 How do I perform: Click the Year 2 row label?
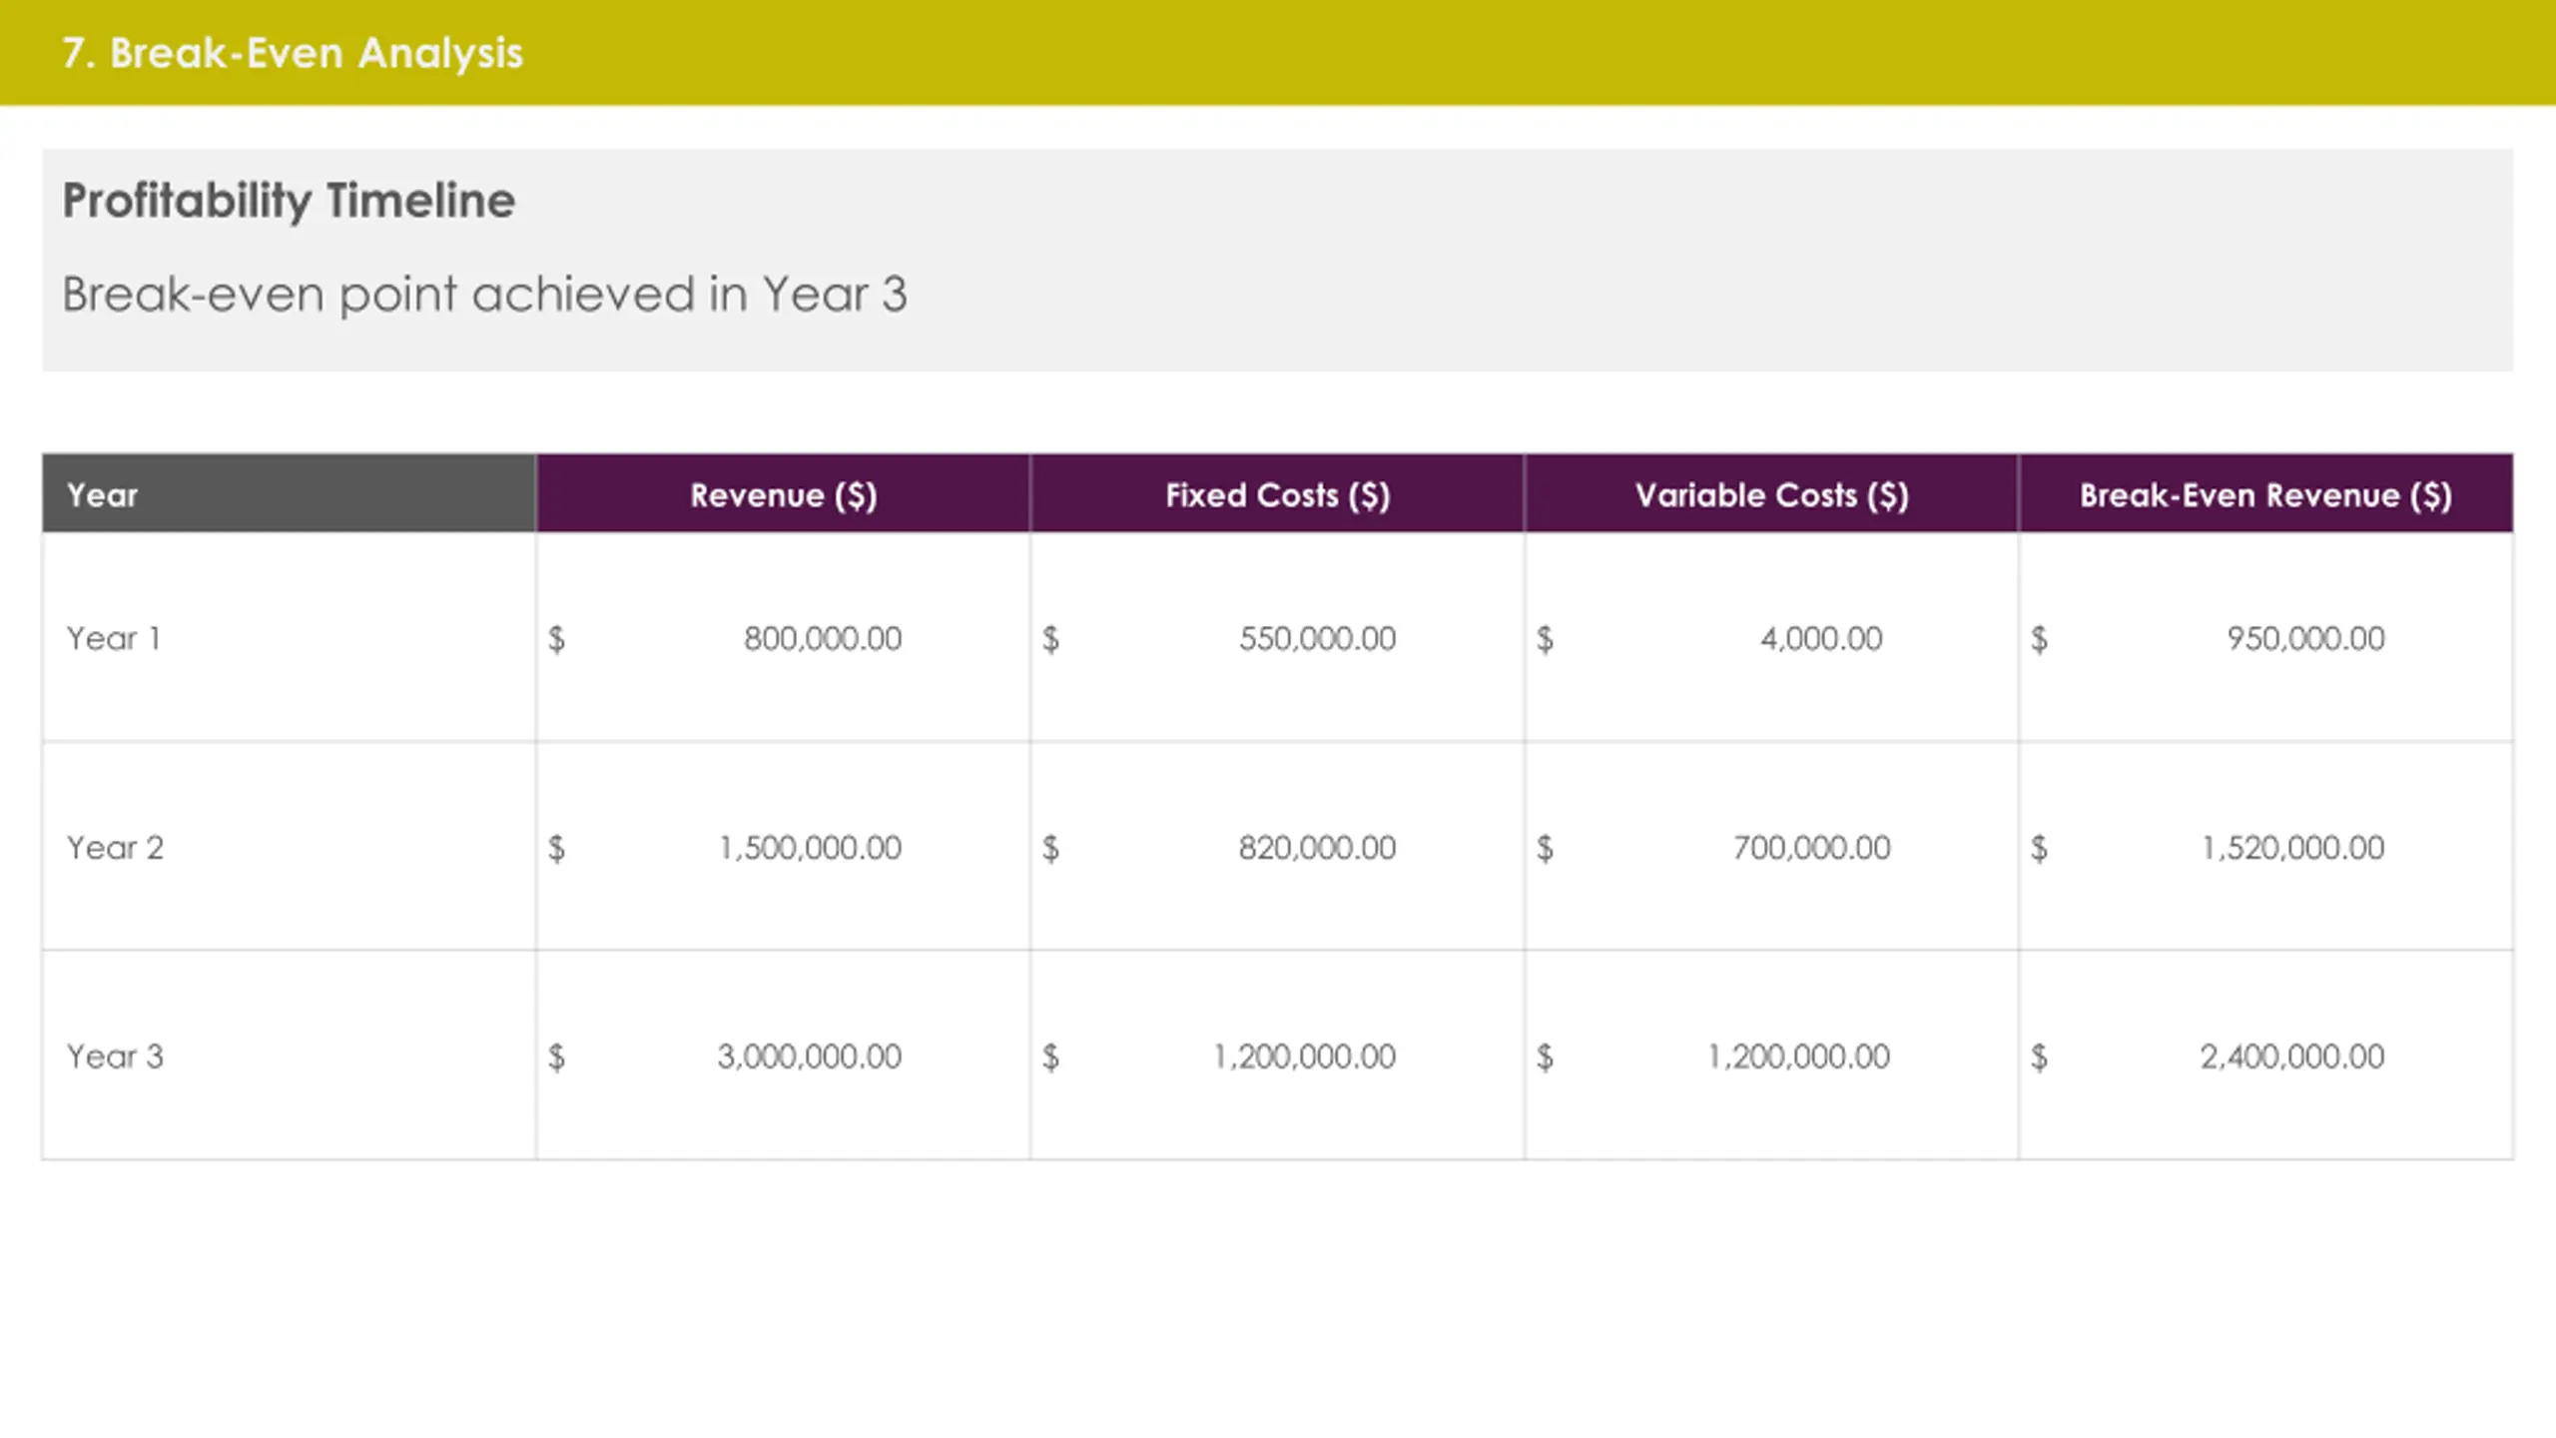[115, 848]
